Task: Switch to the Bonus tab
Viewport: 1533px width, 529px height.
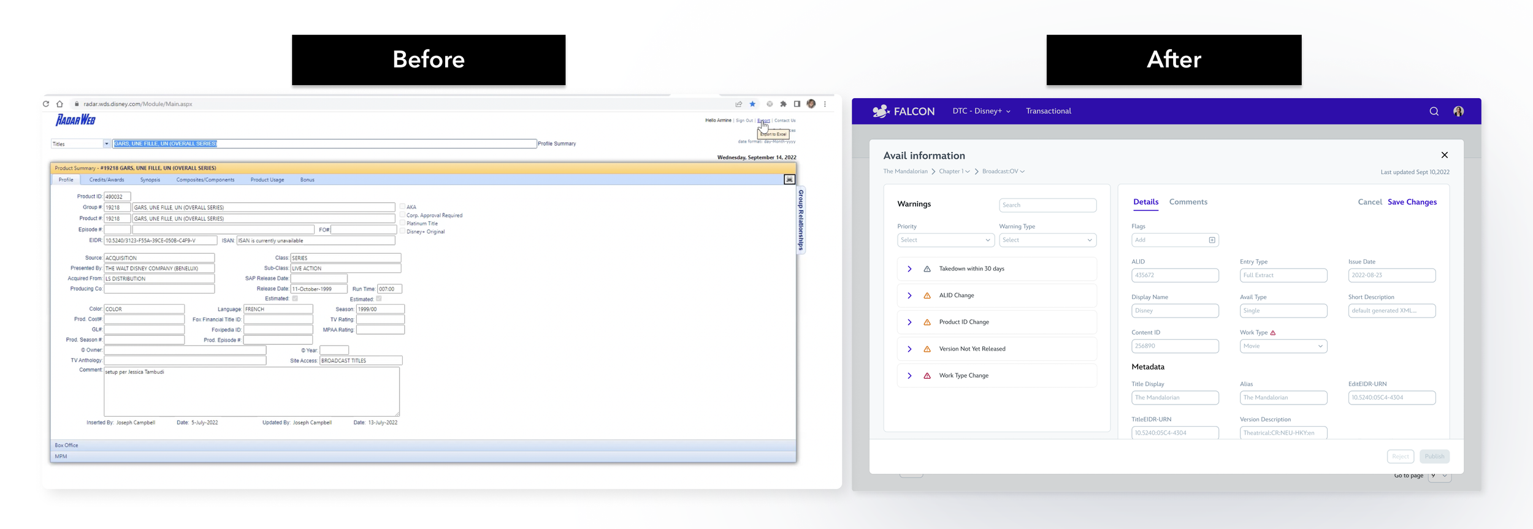Action: click(307, 180)
